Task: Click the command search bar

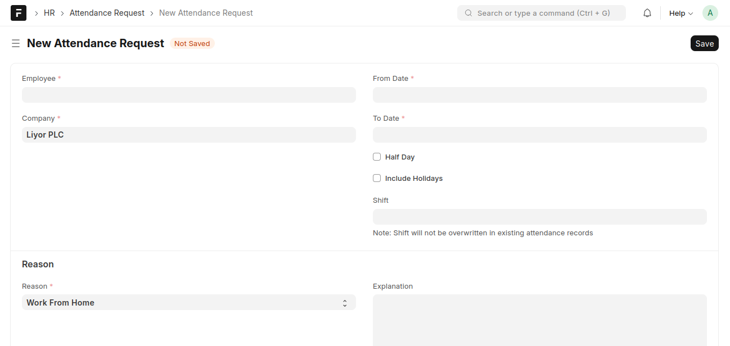Action: click(x=541, y=12)
